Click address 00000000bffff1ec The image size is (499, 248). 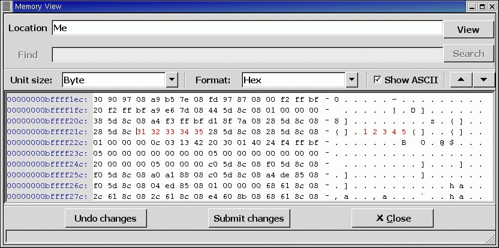tap(47, 99)
